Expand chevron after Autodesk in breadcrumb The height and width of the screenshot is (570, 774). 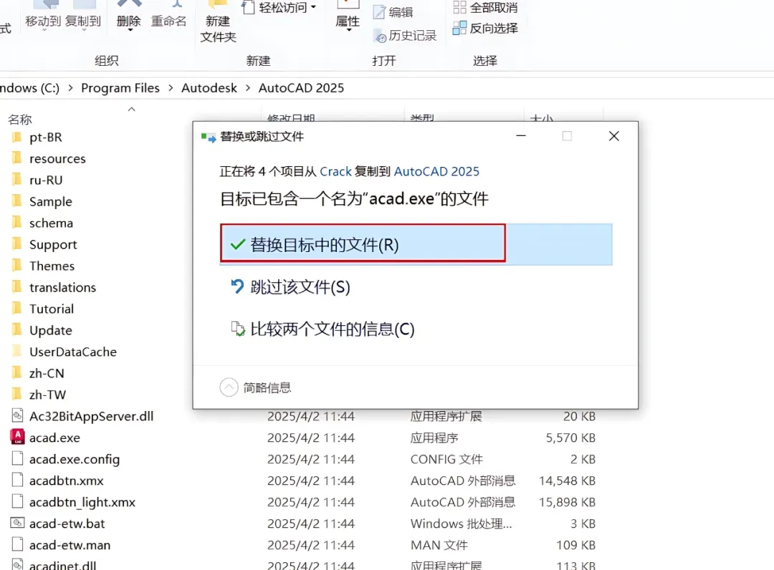pos(248,88)
